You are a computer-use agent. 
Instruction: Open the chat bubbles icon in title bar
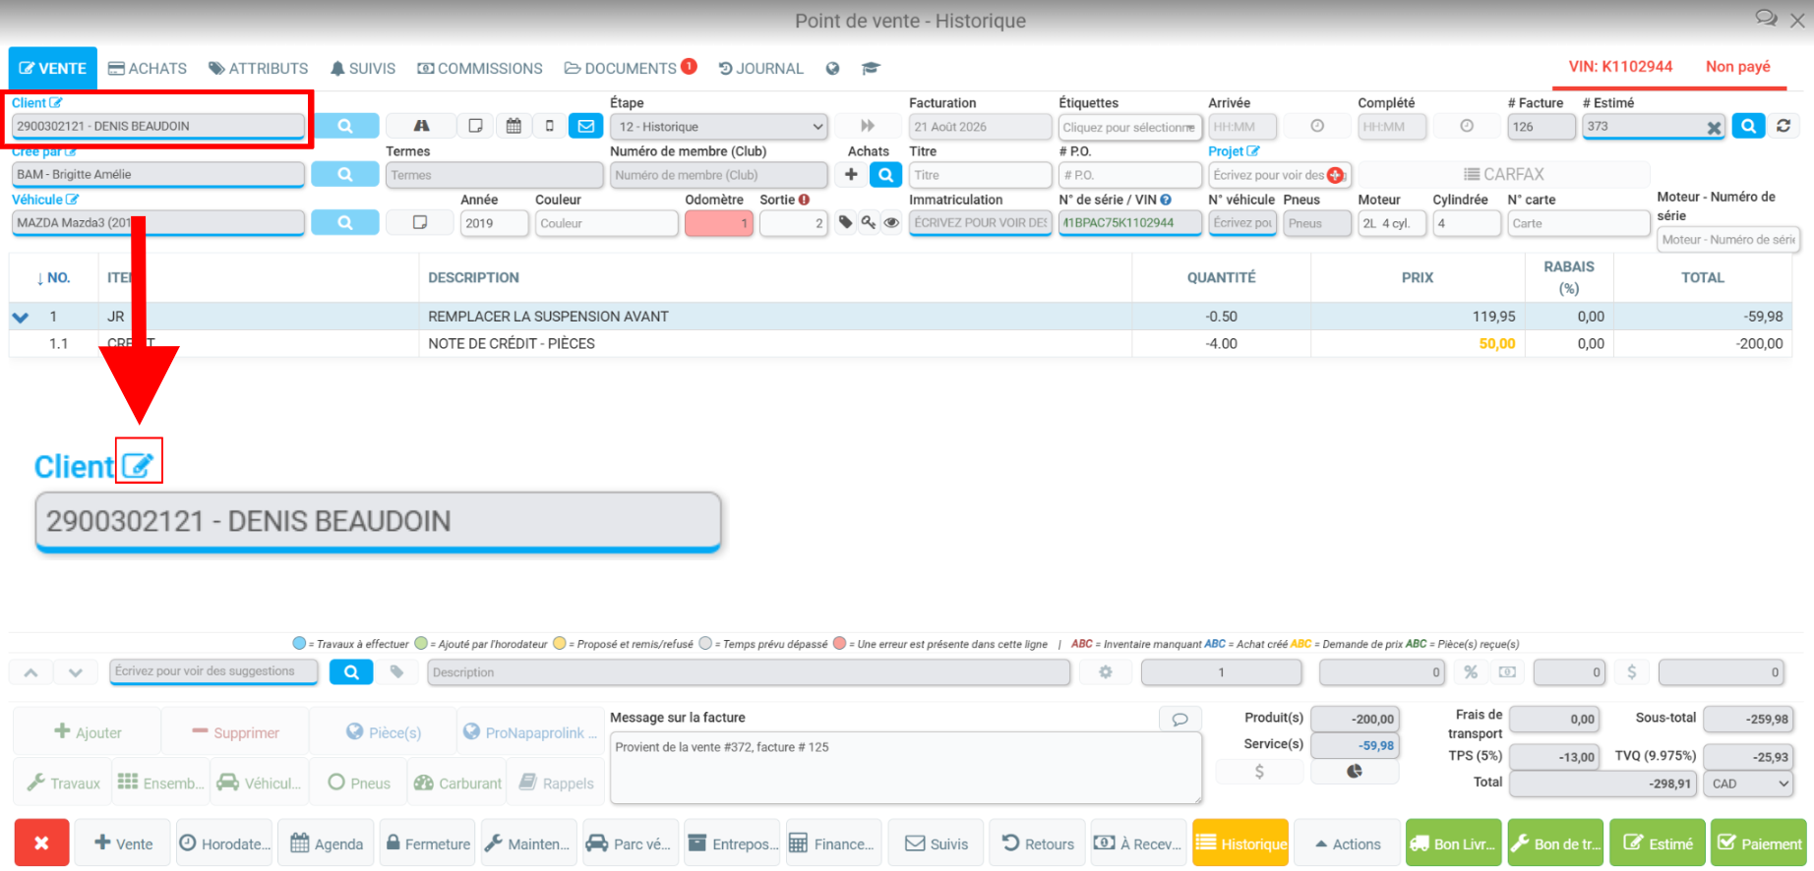(x=1766, y=19)
